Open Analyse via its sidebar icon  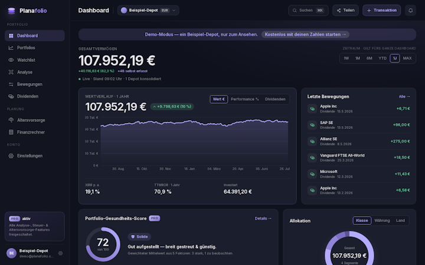coord(11,72)
